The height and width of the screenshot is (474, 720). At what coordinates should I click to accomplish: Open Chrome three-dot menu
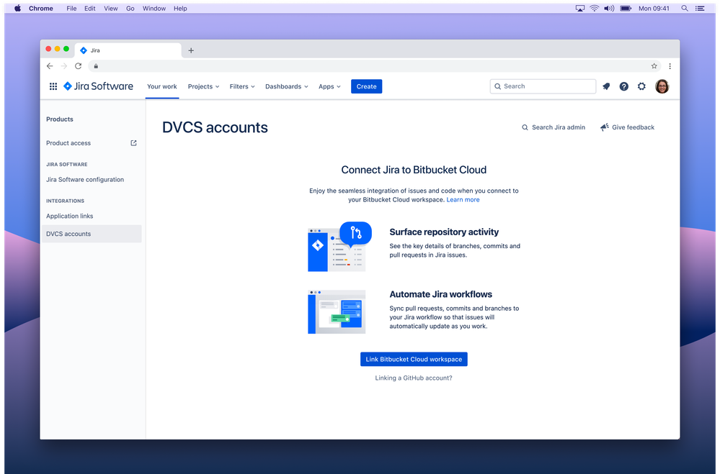click(670, 66)
